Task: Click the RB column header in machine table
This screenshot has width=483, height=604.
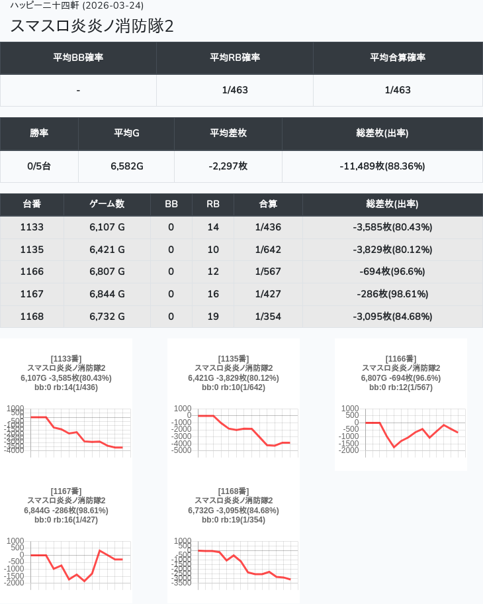Action: pyautogui.click(x=213, y=204)
